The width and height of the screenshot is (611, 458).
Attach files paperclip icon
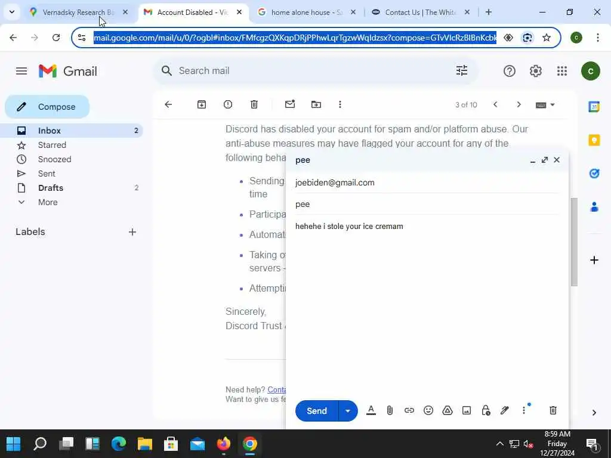click(390, 410)
